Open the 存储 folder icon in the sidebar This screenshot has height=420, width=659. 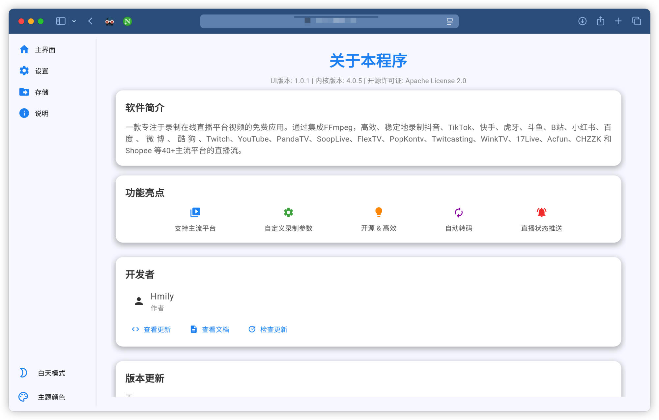tap(24, 92)
